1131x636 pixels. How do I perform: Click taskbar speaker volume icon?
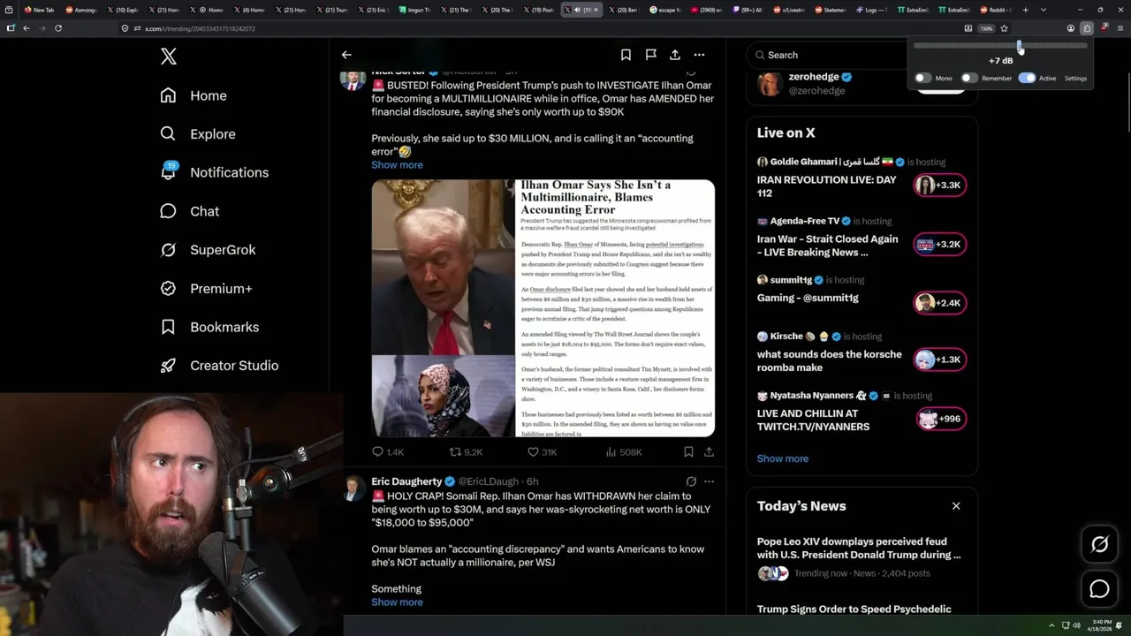1076,625
